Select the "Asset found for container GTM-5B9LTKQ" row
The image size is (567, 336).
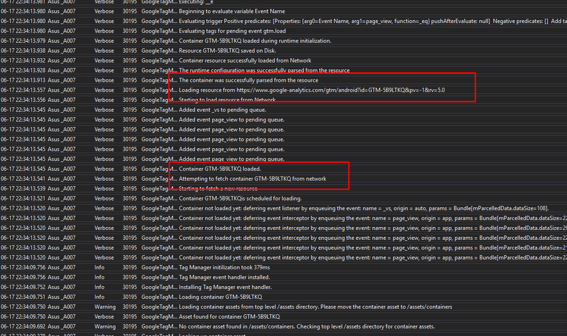click(229, 316)
